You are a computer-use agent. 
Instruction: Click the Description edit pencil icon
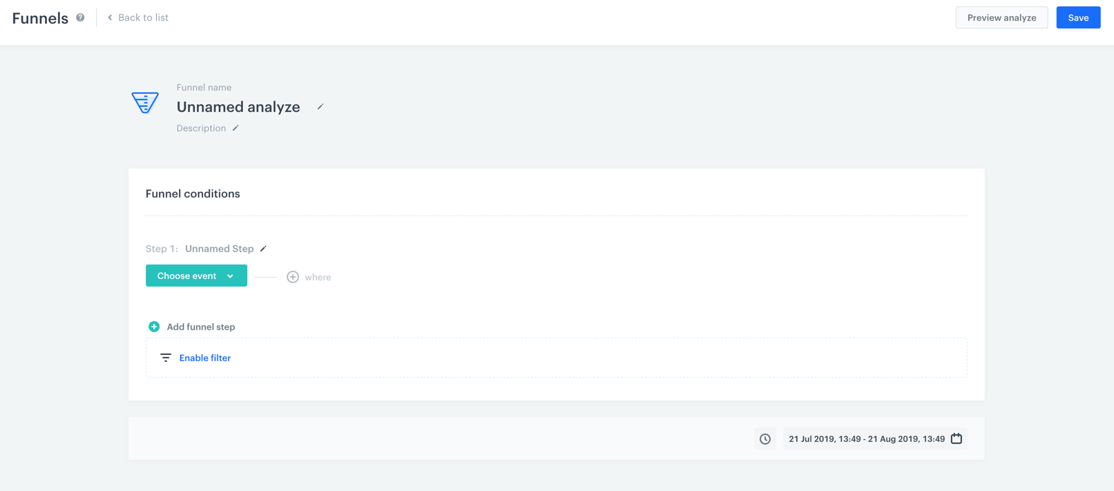(x=236, y=128)
